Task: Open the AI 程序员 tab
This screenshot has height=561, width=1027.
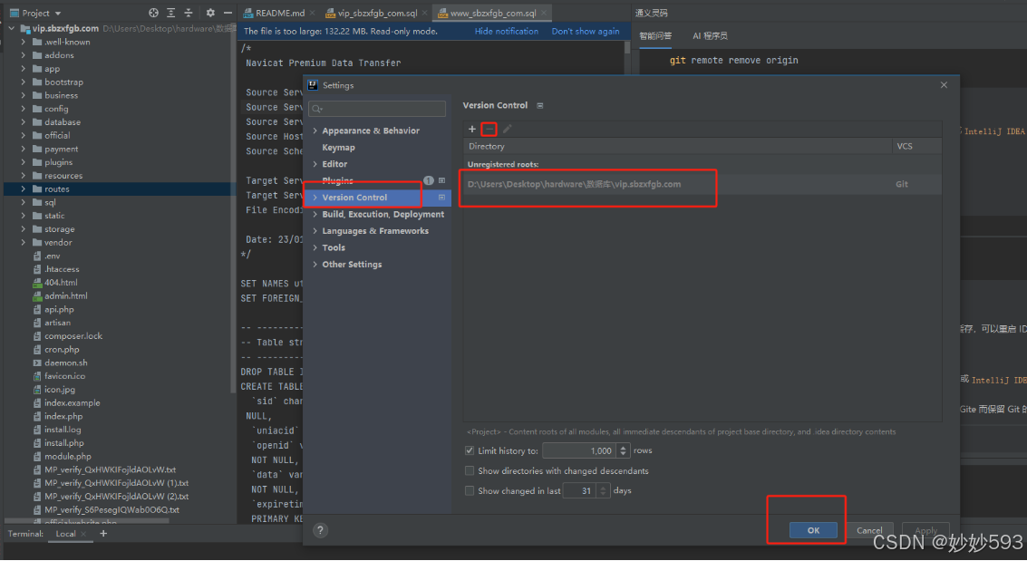Action: tap(710, 36)
